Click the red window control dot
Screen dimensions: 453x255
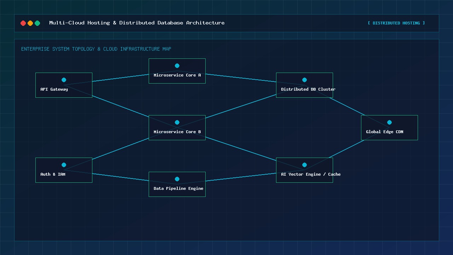(23, 23)
